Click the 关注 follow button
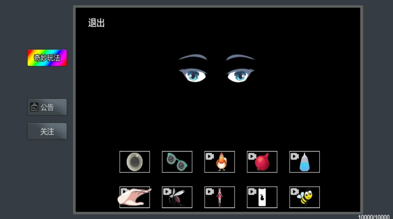393x219 pixels. tap(47, 131)
